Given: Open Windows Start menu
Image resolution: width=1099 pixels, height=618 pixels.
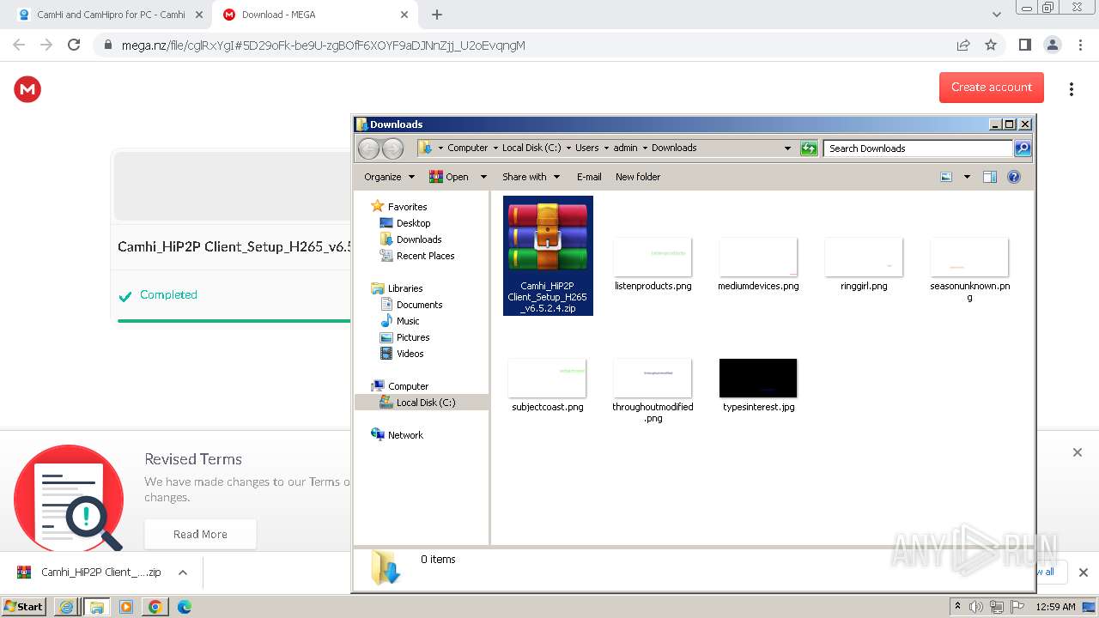Looking at the screenshot, I should coord(23,607).
